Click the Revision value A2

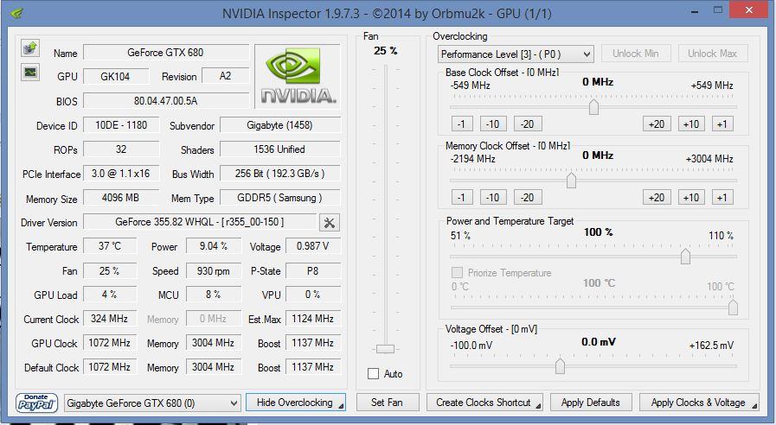click(x=225, y=76)
